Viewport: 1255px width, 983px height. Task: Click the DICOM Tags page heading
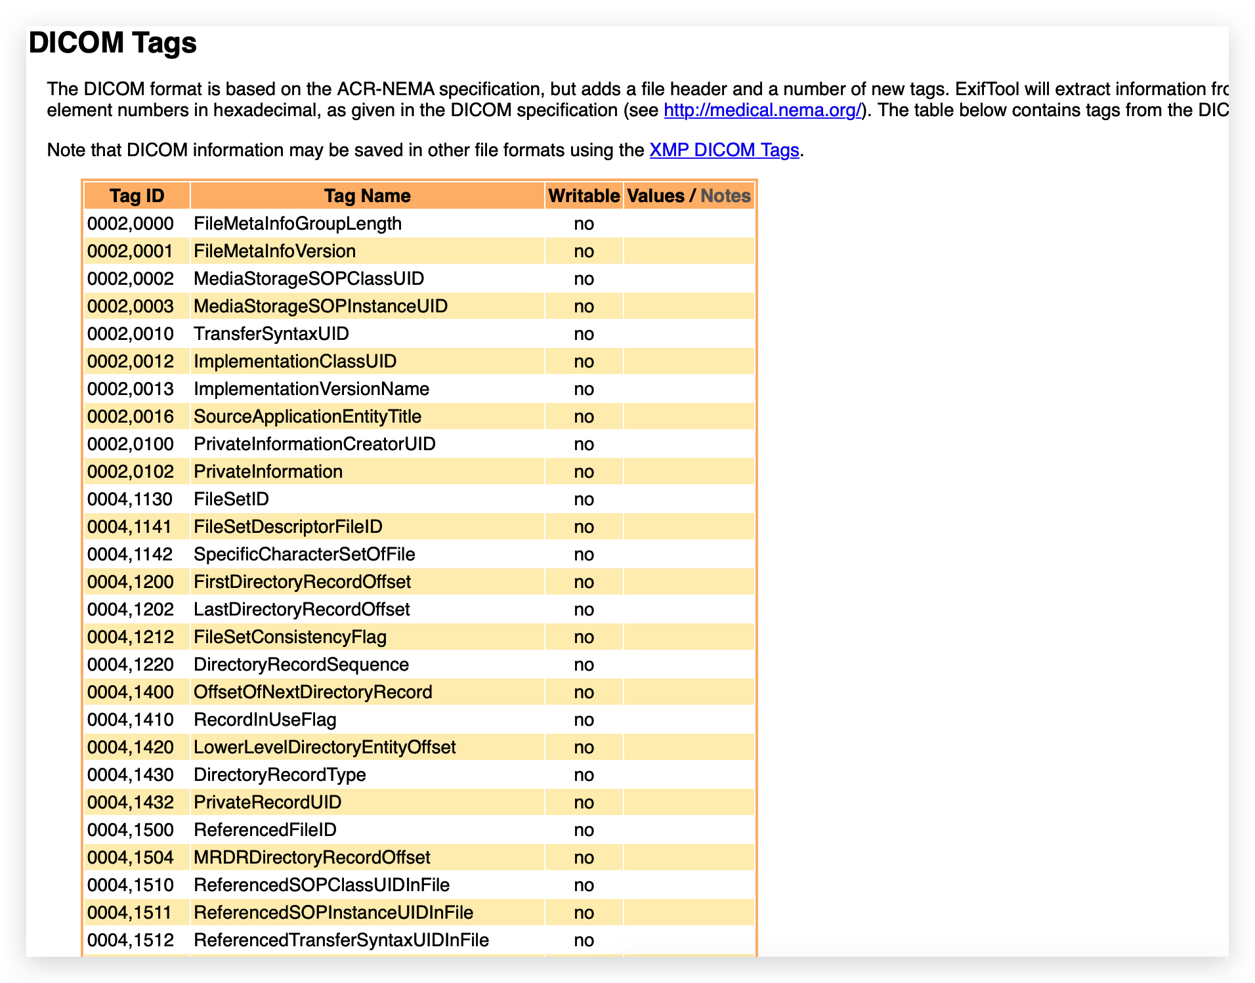coord(113,43)
